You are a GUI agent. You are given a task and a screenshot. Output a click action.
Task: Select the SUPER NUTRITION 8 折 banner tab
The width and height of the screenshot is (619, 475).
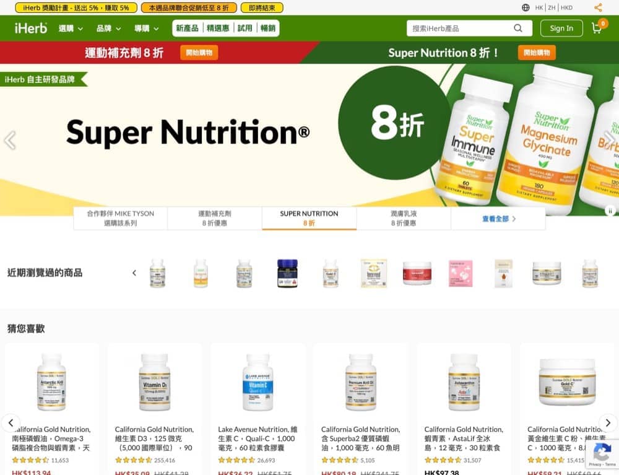309,219
